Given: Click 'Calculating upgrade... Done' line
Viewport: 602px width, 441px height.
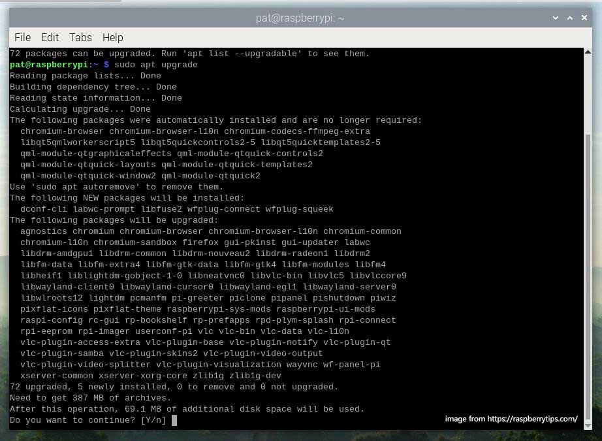Looking at the screenshot, I should (80, 109).
